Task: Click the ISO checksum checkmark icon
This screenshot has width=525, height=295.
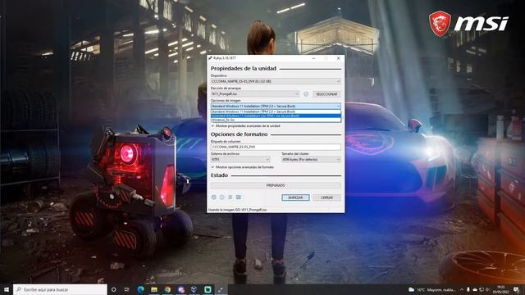Action: pyautogui.click(x=306, y=94)
